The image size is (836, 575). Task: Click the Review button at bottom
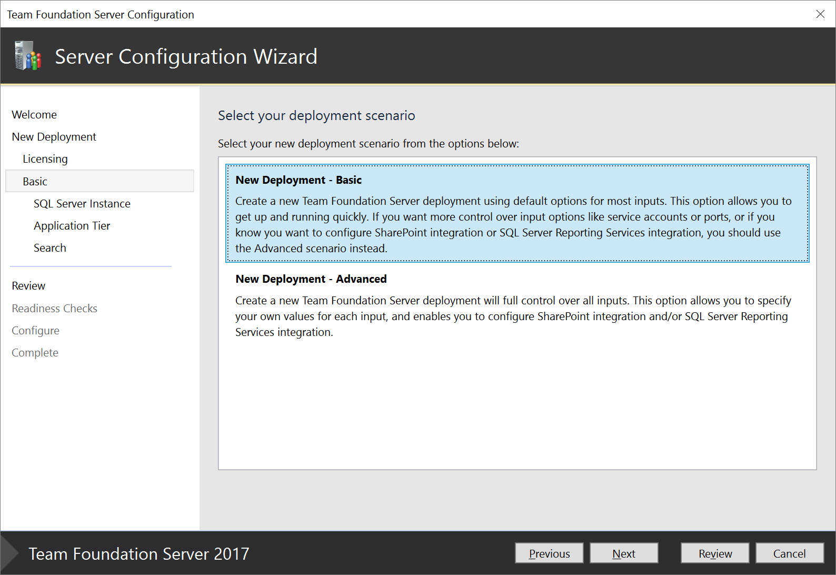coord(715,553)
